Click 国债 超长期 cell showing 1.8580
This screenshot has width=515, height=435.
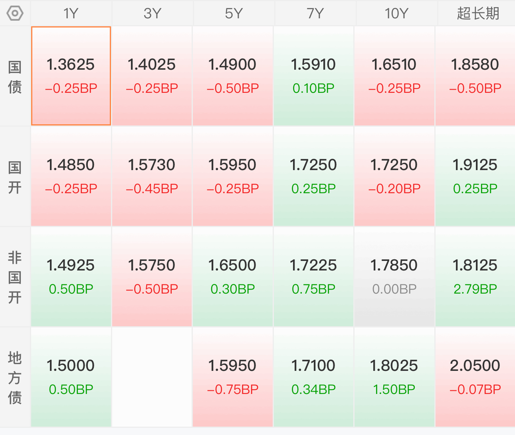(x=475, y=76)
